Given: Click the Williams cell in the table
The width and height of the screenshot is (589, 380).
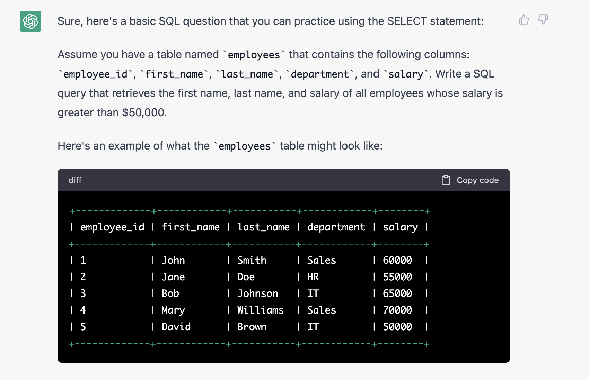Looking at the screenshot, I should (x=260, y=310).
